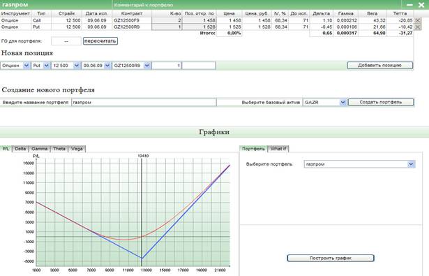Click the Тетта column header

pyautogui.click(x=400, y=13)
